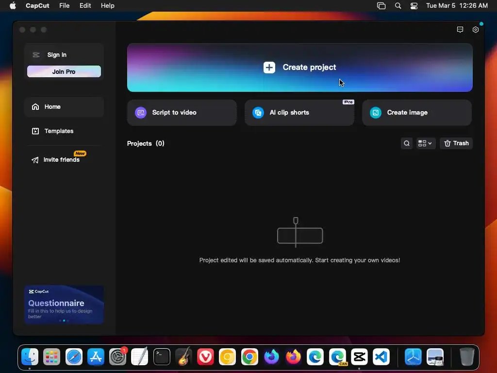The height and width of the screenshot is (373, 497).
Task: Click the date and time in menu bar
Action: [x=457, y=6]
